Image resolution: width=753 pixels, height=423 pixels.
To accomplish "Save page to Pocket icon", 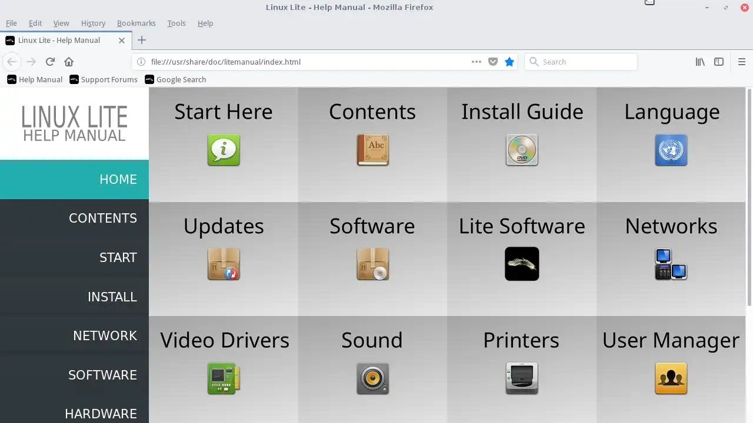I will point(493,62).
